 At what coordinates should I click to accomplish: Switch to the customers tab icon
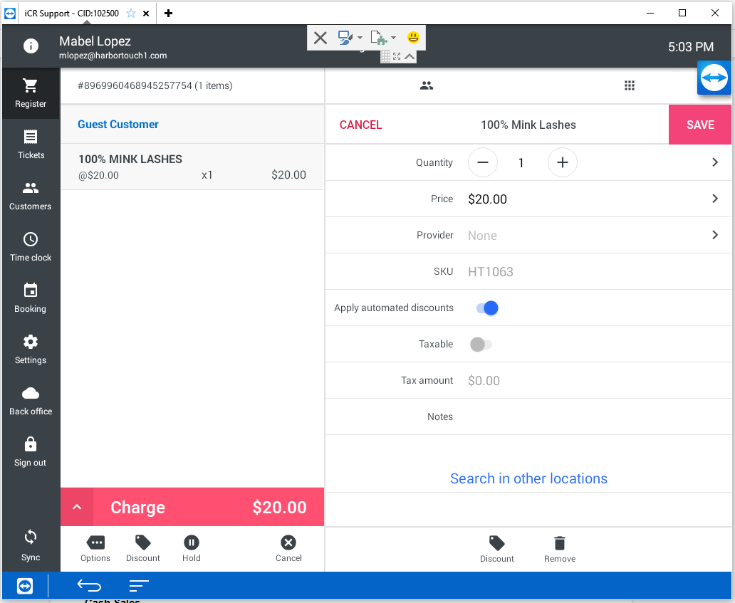[427, 86]
